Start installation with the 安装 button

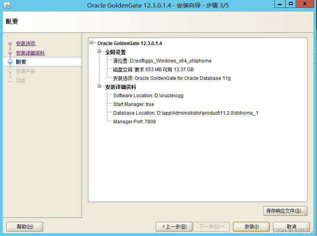pos(251,227)
